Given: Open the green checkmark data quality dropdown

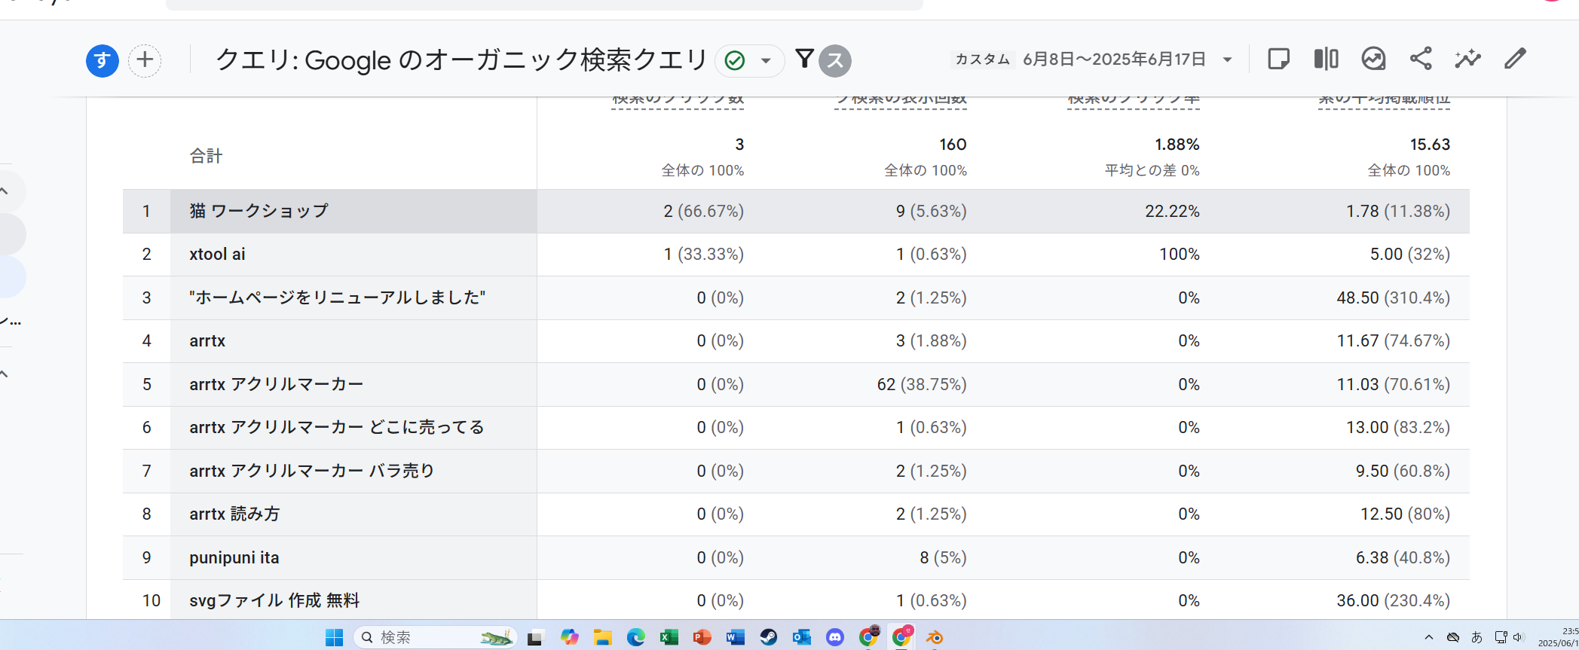Looking at the screenshot, I should [x=749, y=61].
